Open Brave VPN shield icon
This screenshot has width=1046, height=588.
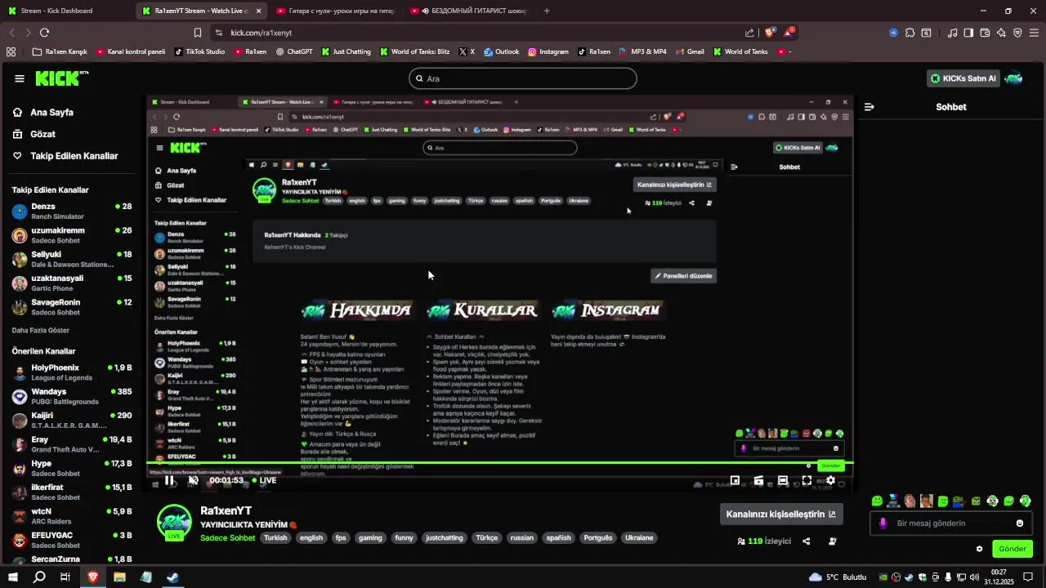pos(1017,33)
